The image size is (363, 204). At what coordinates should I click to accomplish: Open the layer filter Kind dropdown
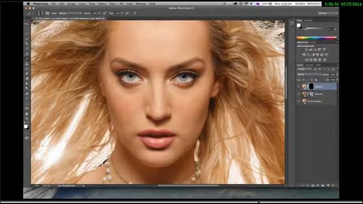pos(305,69)
